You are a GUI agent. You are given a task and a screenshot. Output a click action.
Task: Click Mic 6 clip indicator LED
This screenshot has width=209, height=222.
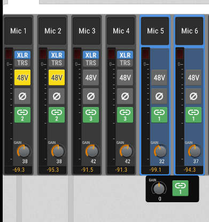tap(180, 54)
